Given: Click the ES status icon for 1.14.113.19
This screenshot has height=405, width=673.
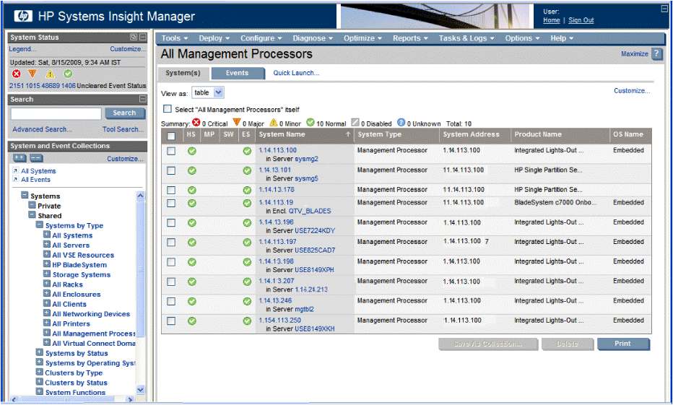Looking at the screenshot, I should click(x=247, y=204).
